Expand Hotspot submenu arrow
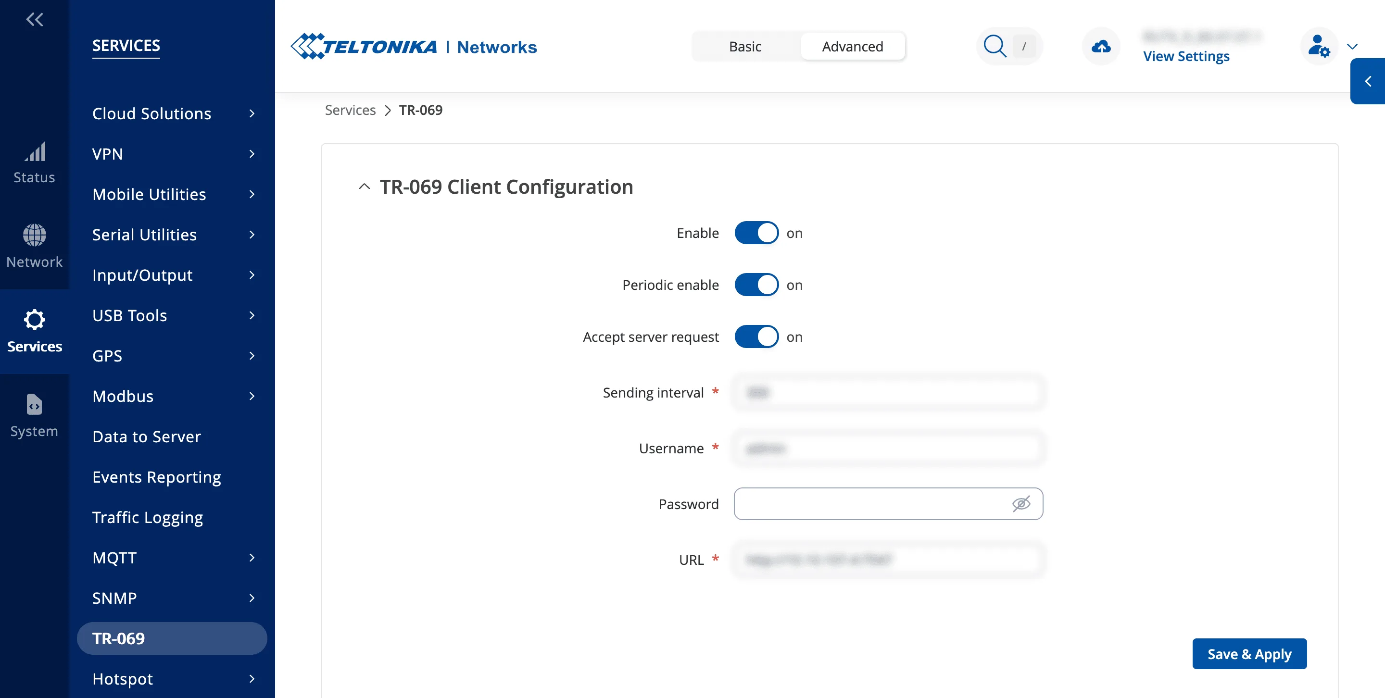This screenshot has height=698, width=1385. (252, 679)
